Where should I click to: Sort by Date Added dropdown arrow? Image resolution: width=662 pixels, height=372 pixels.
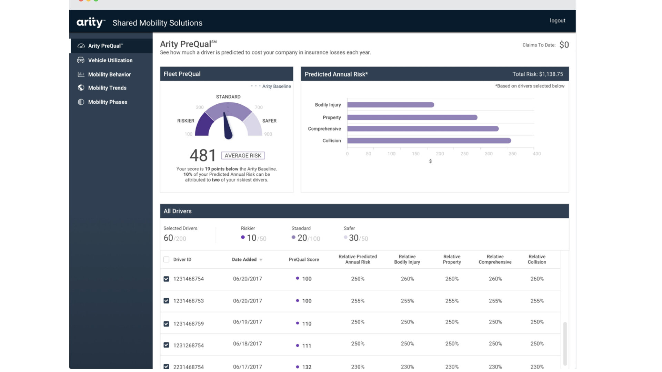(261, 260)
